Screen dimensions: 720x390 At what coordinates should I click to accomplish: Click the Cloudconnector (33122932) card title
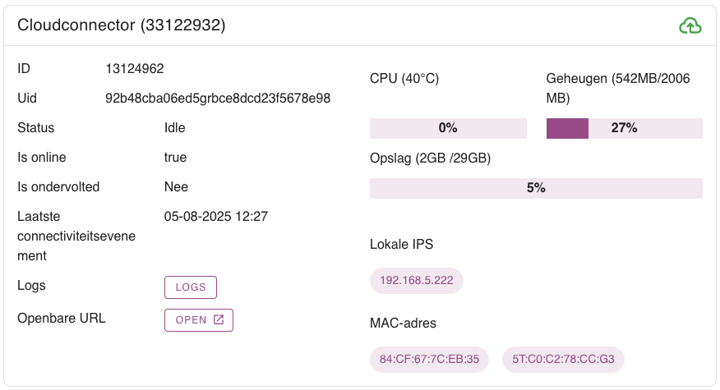122,25
